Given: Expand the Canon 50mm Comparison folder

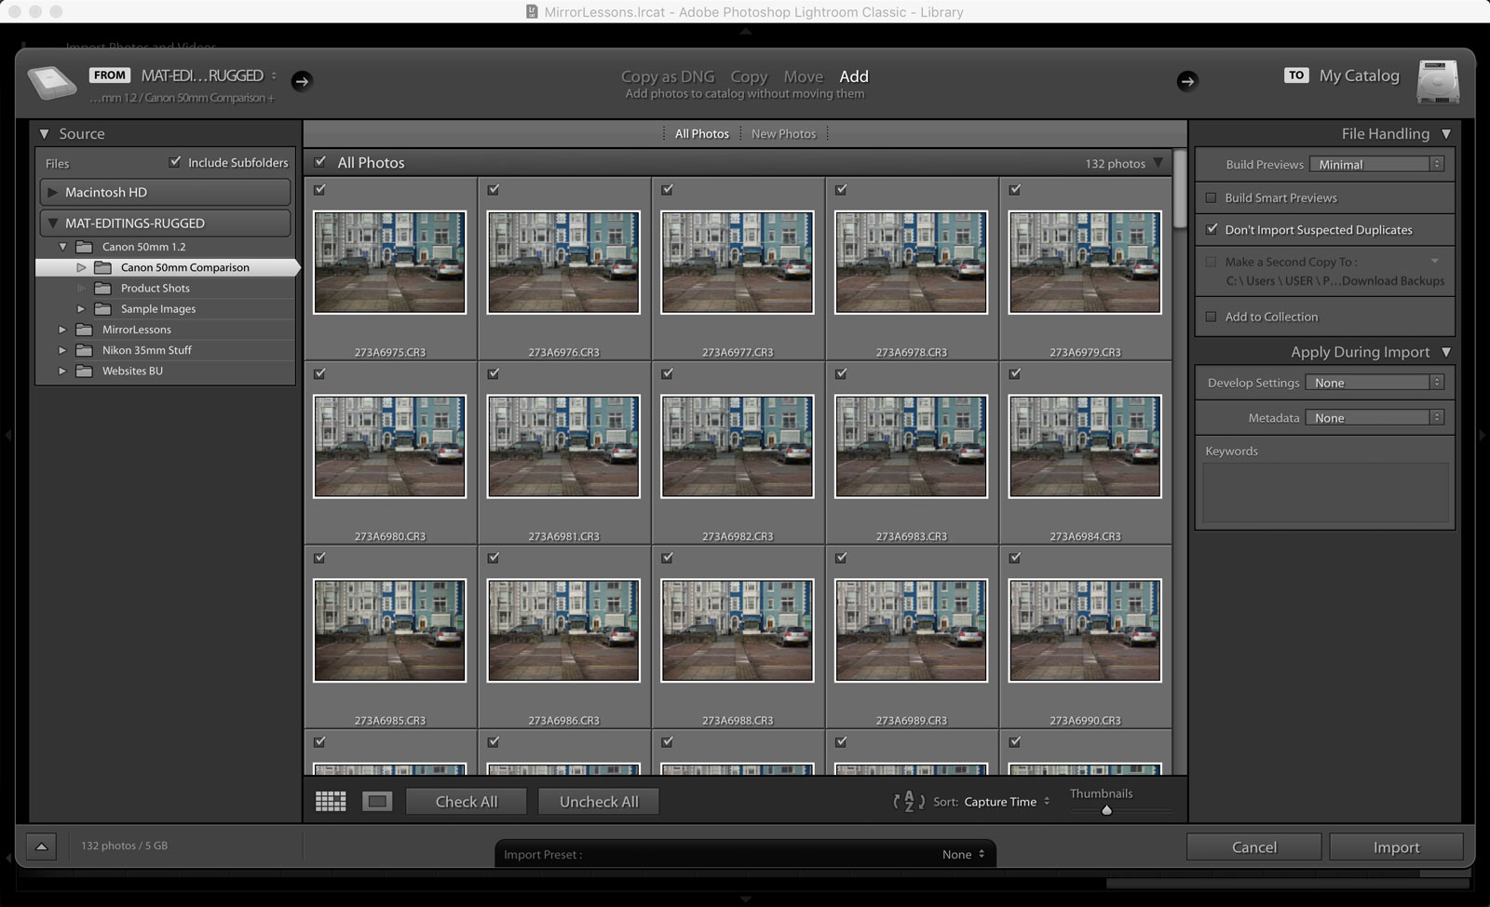Looking at the screenshot, I should tap(81, 267).
